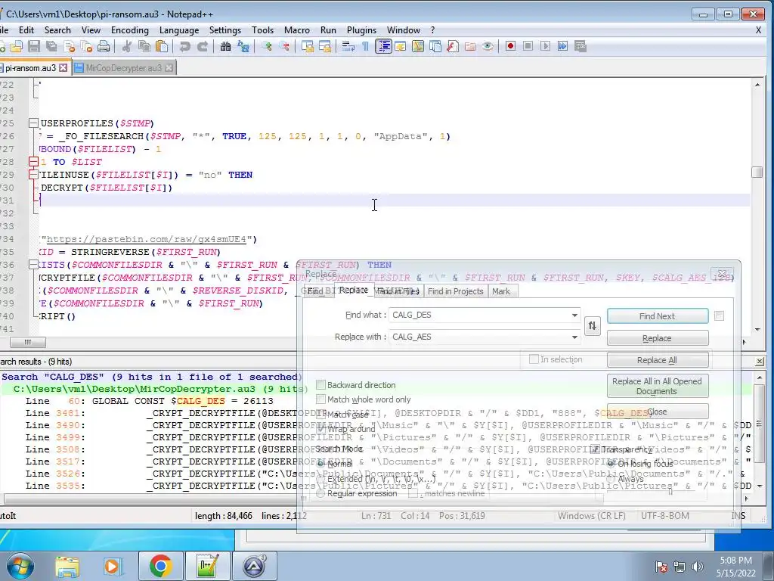
Task: Swap Find and Replace text arrows button
Action: 593,325
